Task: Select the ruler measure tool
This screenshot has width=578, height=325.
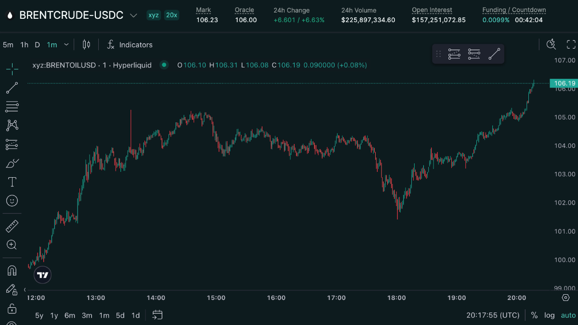Action: [x=12, y=226]
